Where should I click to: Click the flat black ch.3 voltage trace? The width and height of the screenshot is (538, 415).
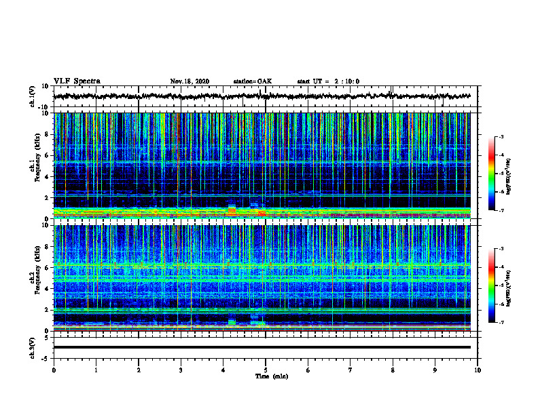(262, 347)
